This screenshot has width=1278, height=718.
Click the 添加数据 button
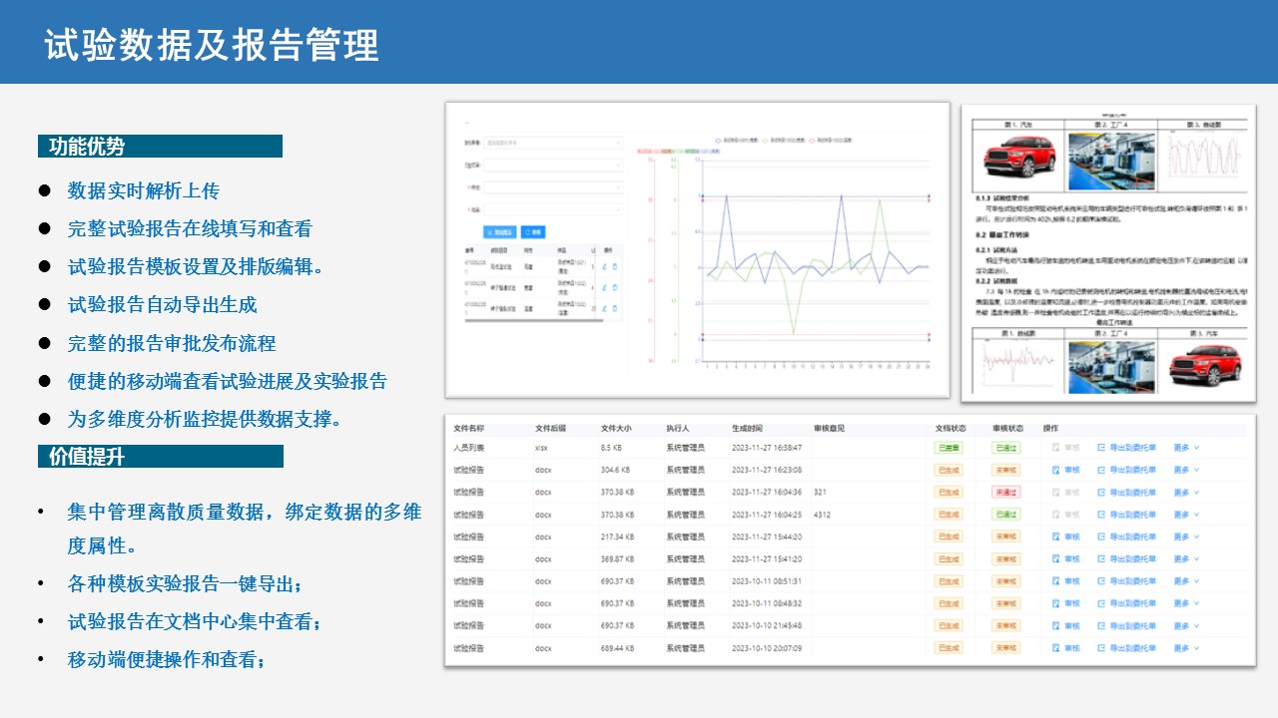[x=499, y=231]
